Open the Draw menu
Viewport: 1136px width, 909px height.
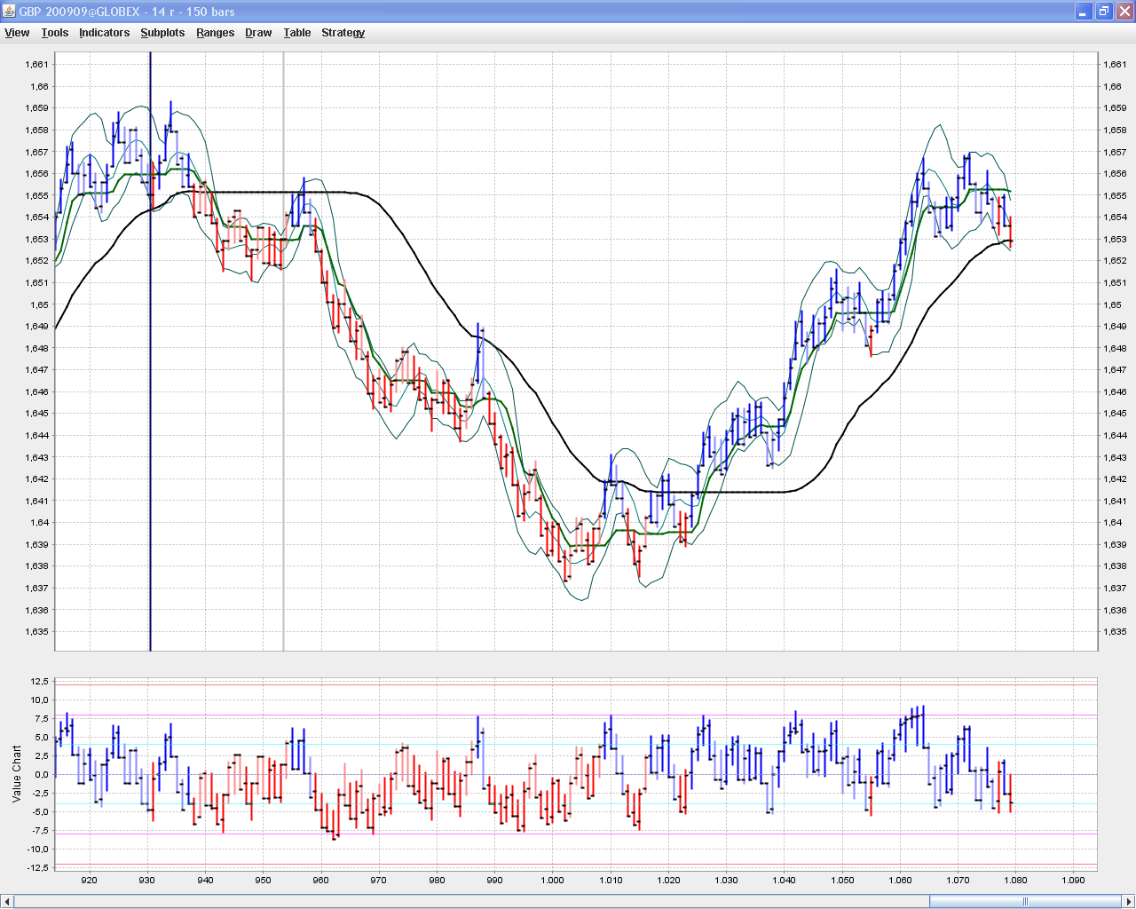tap(258, 33)
